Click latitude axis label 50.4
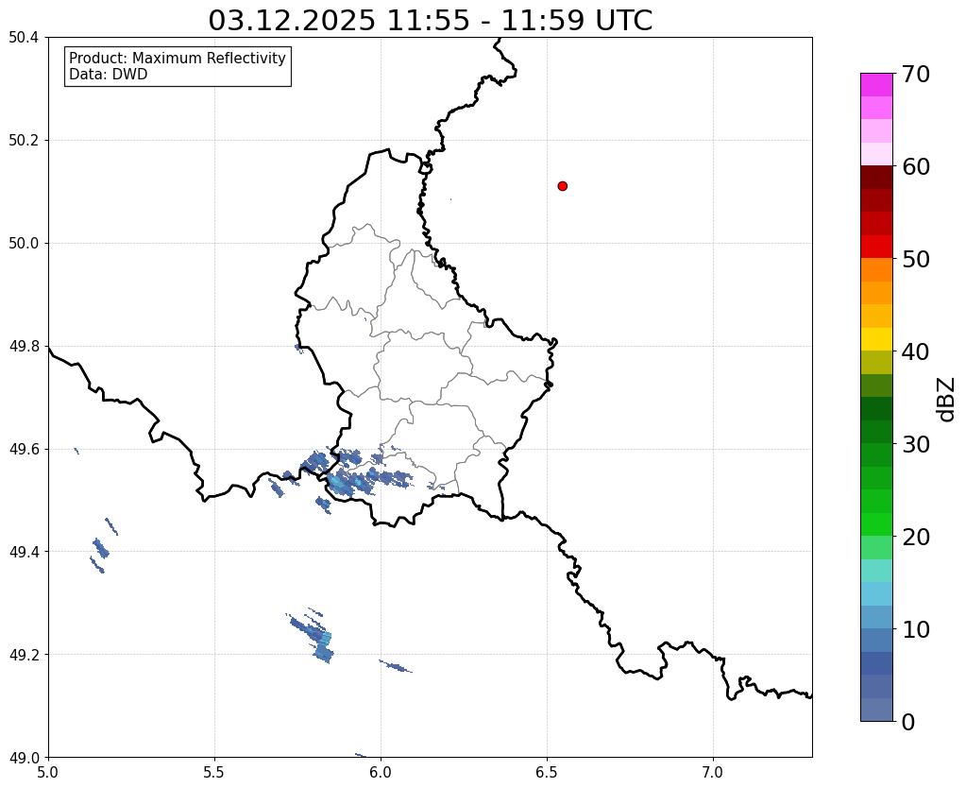Image resolution: width=966 pixels, height=788 pixels. click(x=24, y=38)
